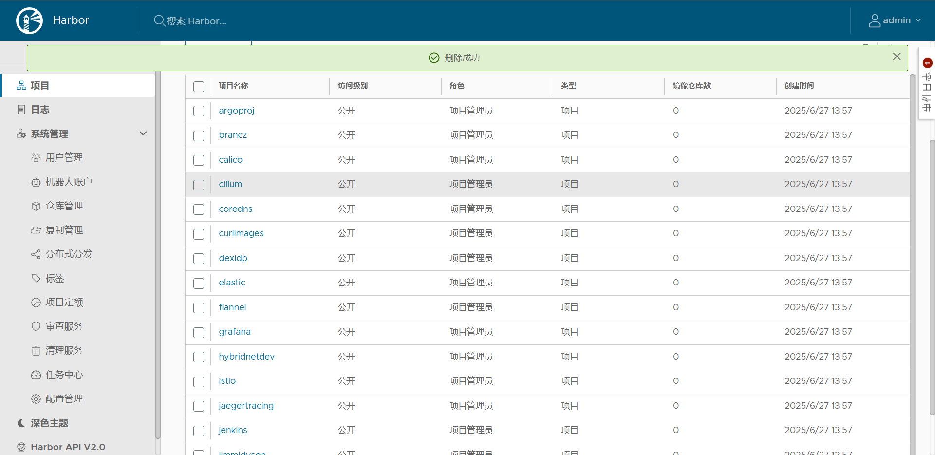Click the clean-up trash icon

coord(36,351)
